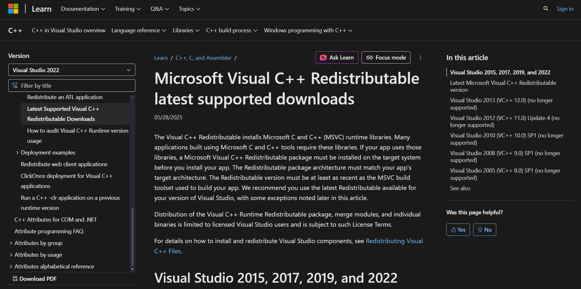
Task: Expand Windows programming with C++ menu
Action: (x=308, y=30)
